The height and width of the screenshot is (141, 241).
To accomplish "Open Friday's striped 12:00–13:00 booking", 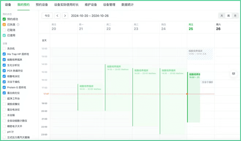I will (x=200, y=54).
